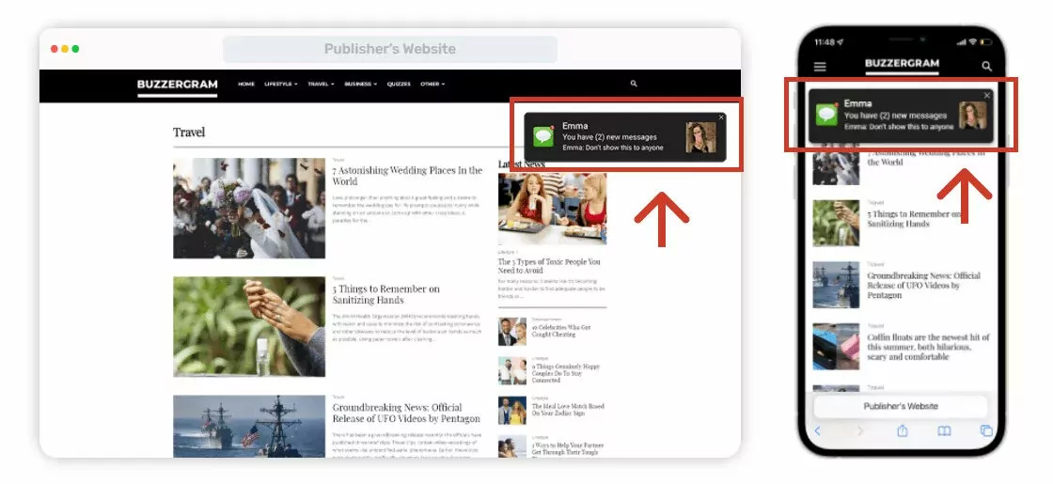The height and width of the screenshot is (484, 1053).
Task: Open '9 Things Genuinely Happy Couples Do' article
Action: click(x=565, y=373)
